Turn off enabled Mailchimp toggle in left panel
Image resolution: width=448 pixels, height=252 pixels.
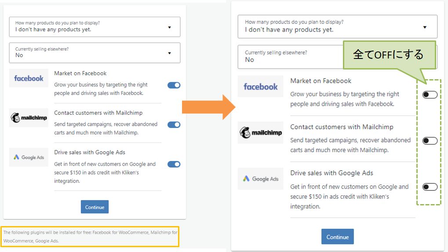point(174,124)
